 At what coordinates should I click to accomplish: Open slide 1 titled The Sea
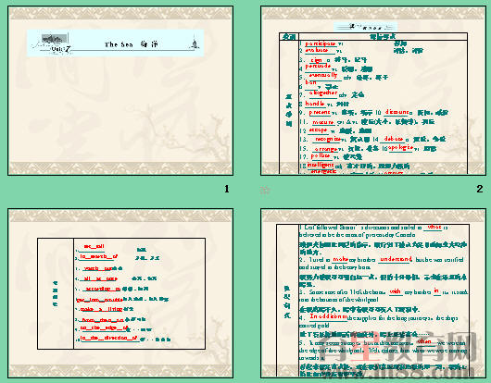120,91
